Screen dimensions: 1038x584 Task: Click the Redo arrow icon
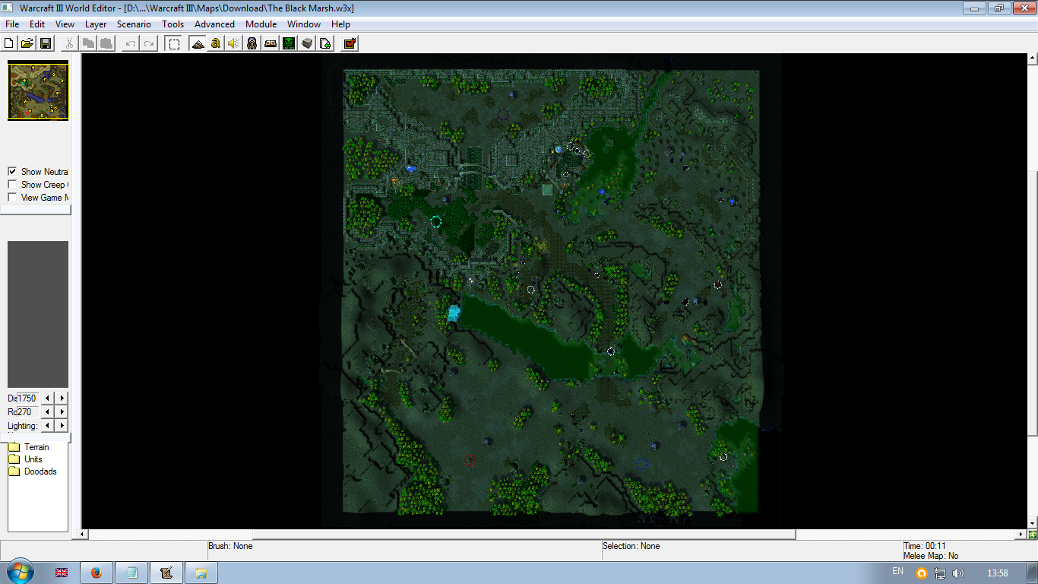149,43
